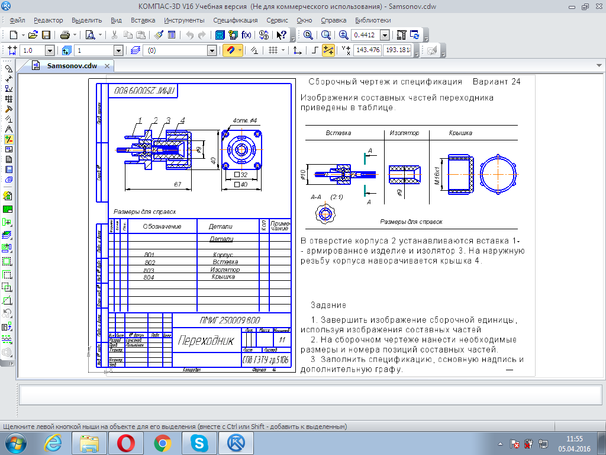
Task: Toggle the highlighted plus-minus sidebar panel button
Action: pyautogui.click(x=8, y=139)
